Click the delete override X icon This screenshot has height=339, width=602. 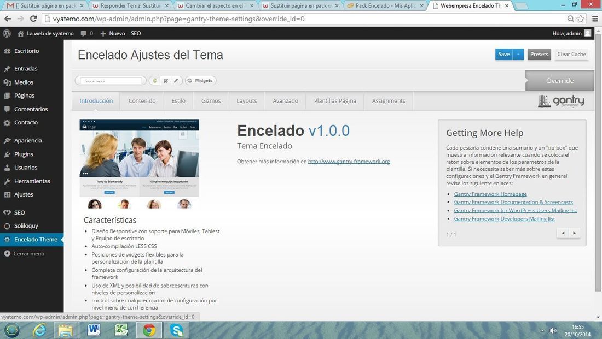(x=165, y=81)
